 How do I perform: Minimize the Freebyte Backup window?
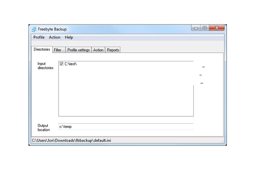(196, 28)
